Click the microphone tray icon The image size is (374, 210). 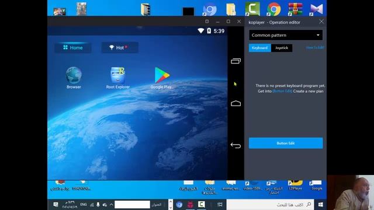[x=98, y=205]
